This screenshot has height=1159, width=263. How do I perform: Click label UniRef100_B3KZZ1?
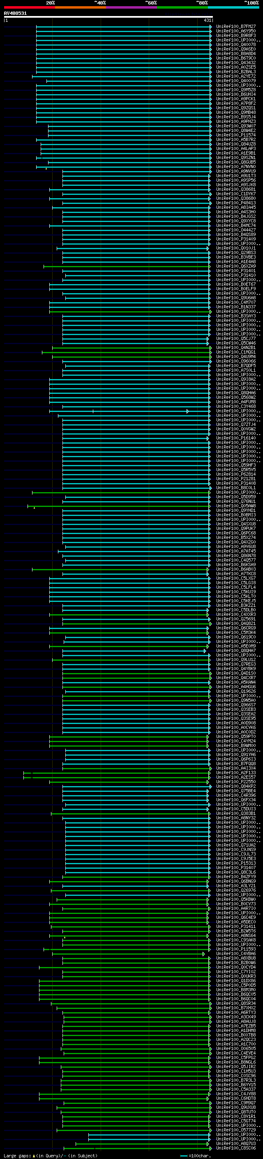pyautogui.click(x=236, y=606)
